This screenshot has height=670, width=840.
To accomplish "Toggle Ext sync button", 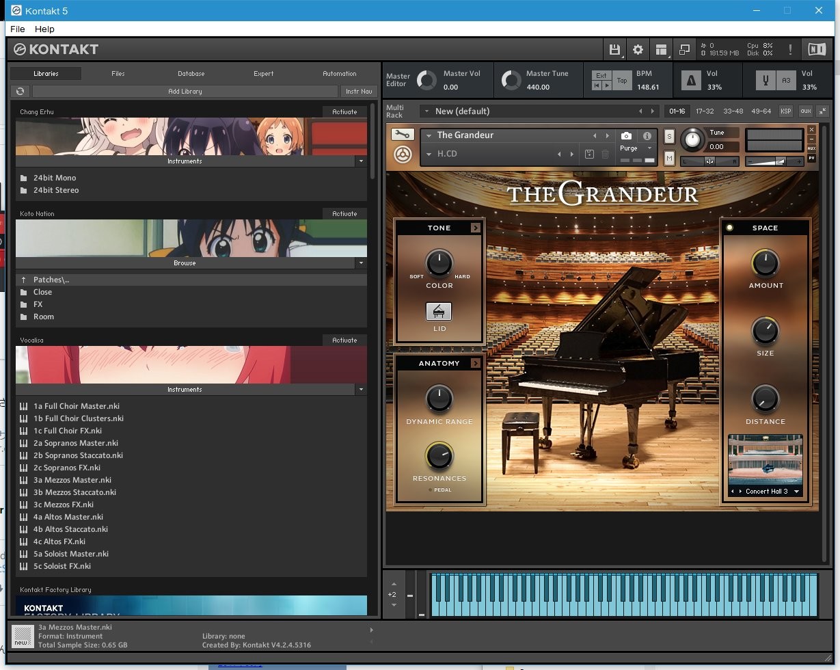I will pos(601,76).
